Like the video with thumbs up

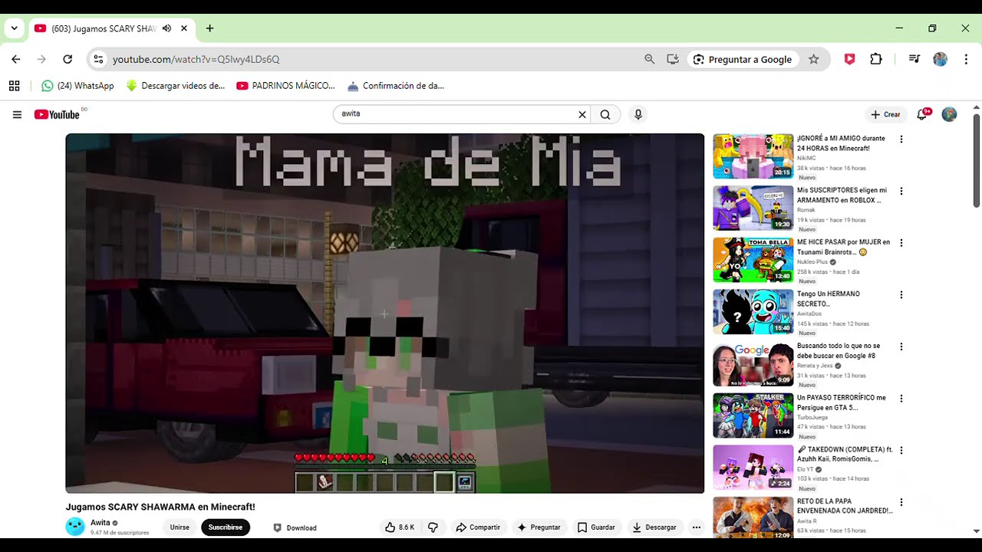tap(400, 527)
